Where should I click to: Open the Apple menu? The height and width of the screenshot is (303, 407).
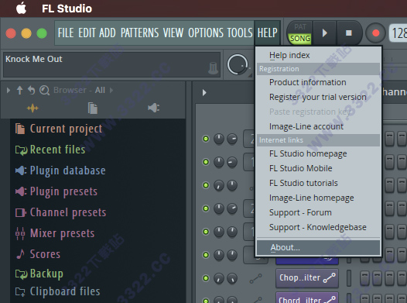22,8
